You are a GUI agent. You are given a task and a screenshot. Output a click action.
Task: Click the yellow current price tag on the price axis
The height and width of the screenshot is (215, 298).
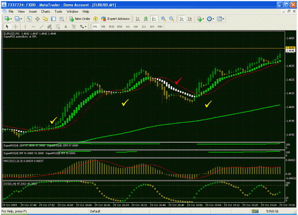pyautogui.click(x=290, y=48)
